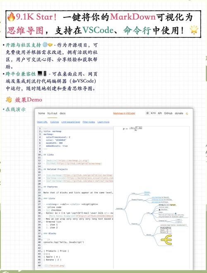This screenshot has width=207, height=273.
Task: Collapse the fold arrow at line 21 Features
Action: pos(42,187)
